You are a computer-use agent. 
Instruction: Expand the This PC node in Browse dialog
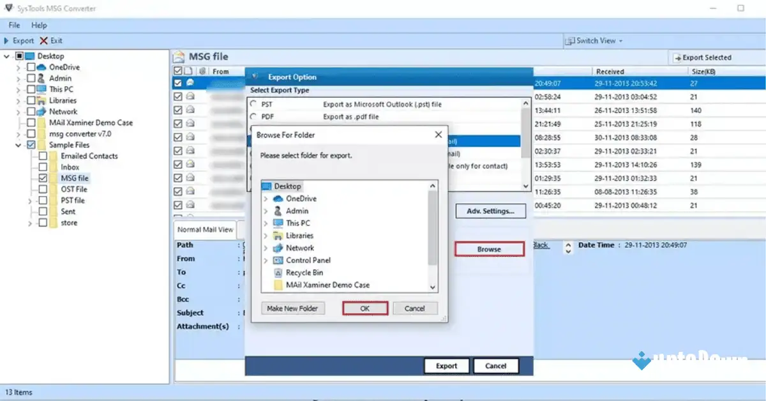coord(267,223)
